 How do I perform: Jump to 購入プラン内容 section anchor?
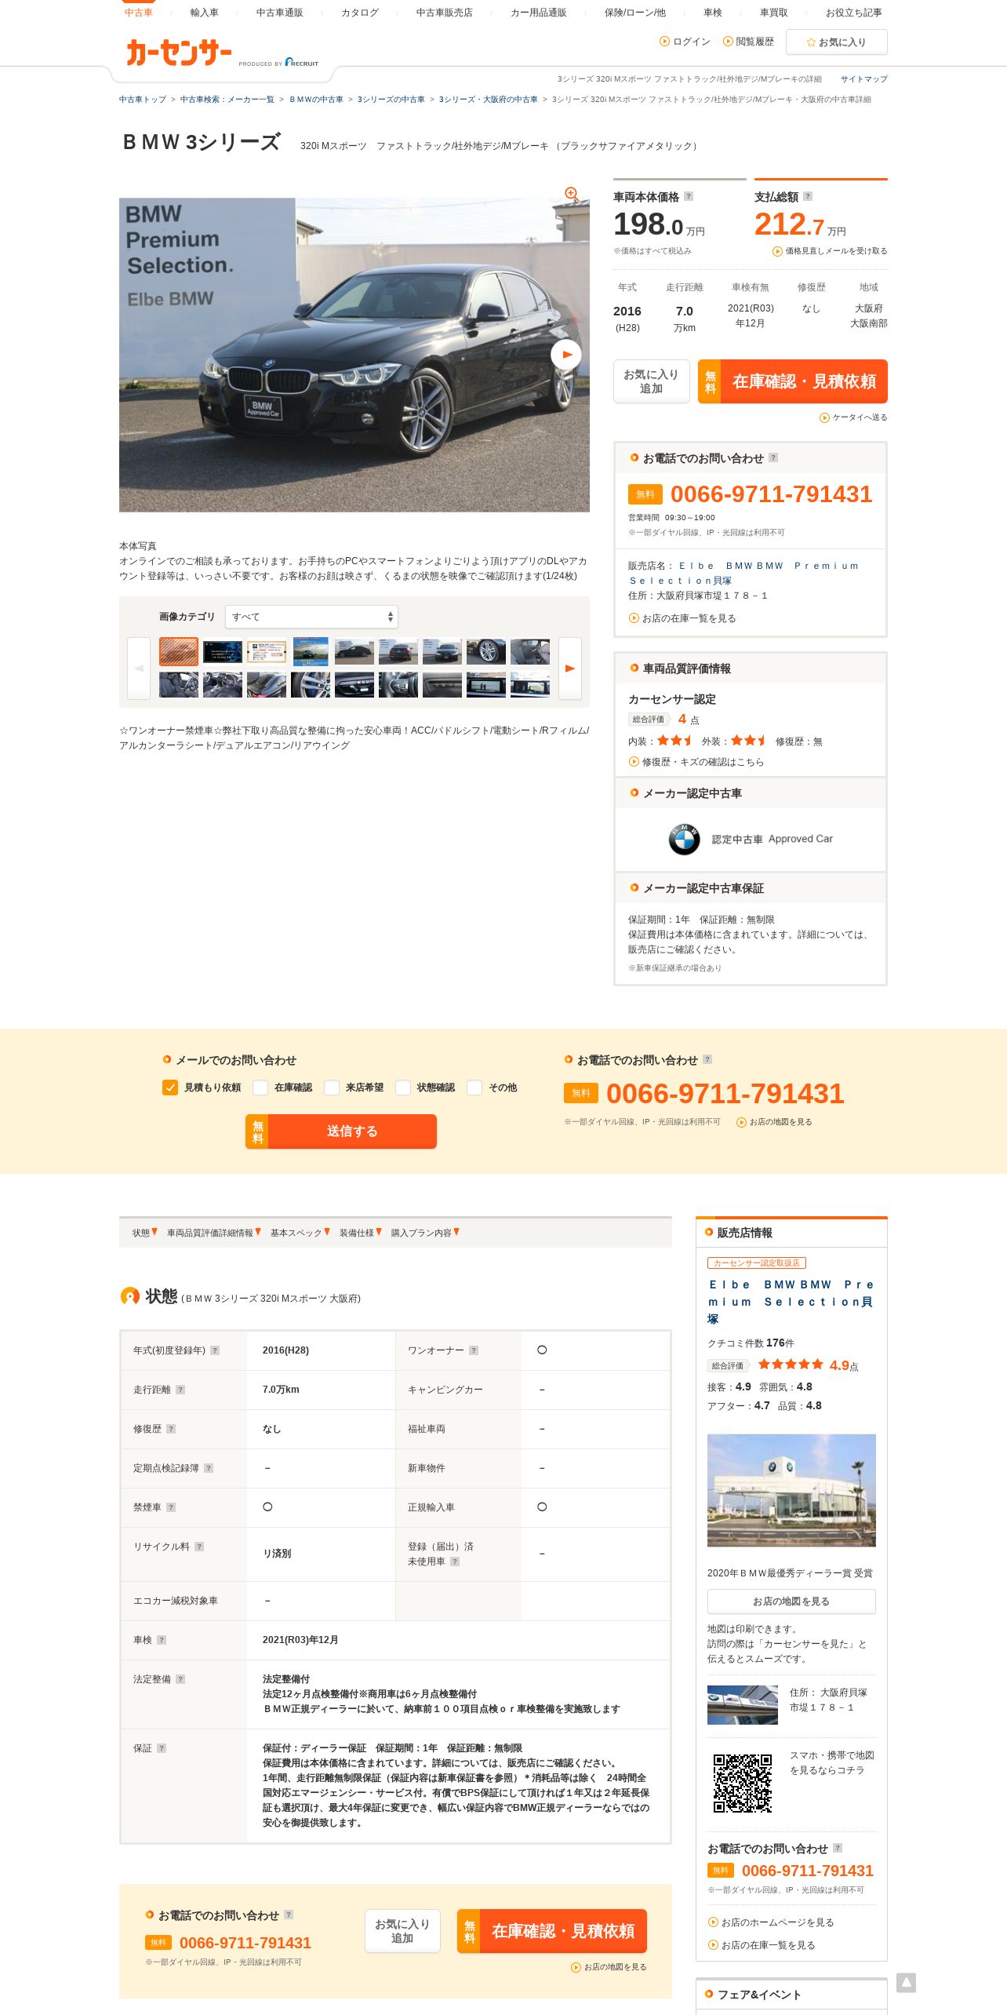pyautogui.click(x=425, y=1233)
